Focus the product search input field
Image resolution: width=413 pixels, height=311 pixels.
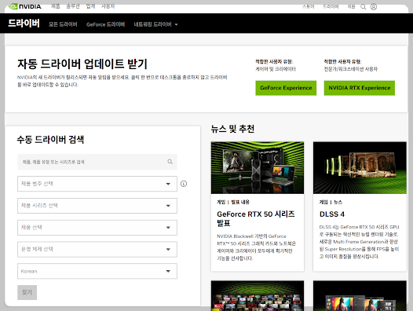click(97, 162)
